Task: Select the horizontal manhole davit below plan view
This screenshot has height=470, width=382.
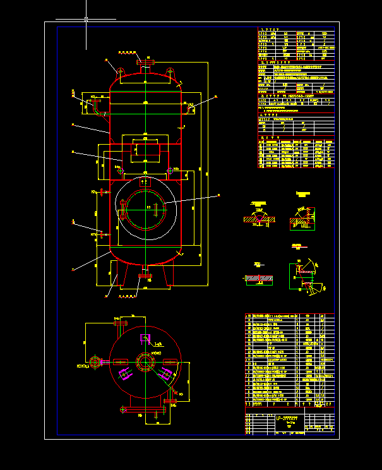Action: (143, 409)
